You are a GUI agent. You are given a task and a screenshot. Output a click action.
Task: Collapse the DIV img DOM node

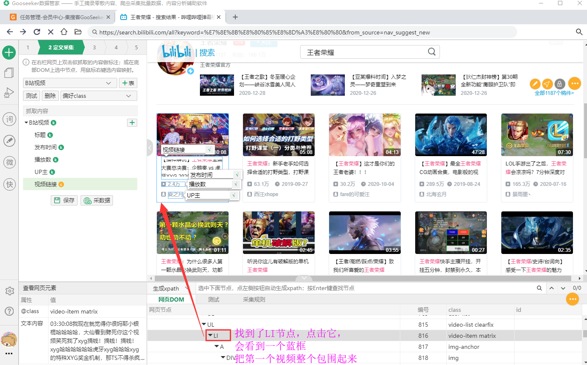point(223,358)
